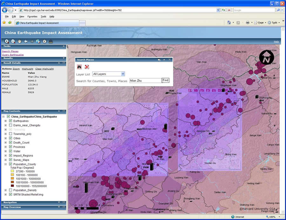Screen dimensions: 286x220
Task: Go back to previous map extent
Action: pyautogui.click(x=26, y=41)
